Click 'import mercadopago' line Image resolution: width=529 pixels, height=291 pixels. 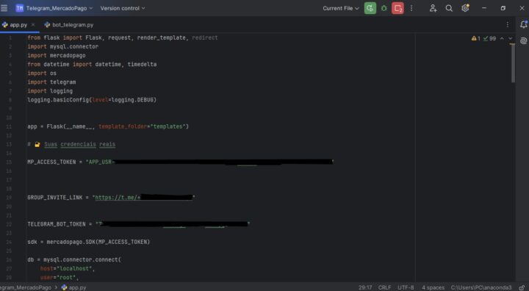tap(57, 55)
